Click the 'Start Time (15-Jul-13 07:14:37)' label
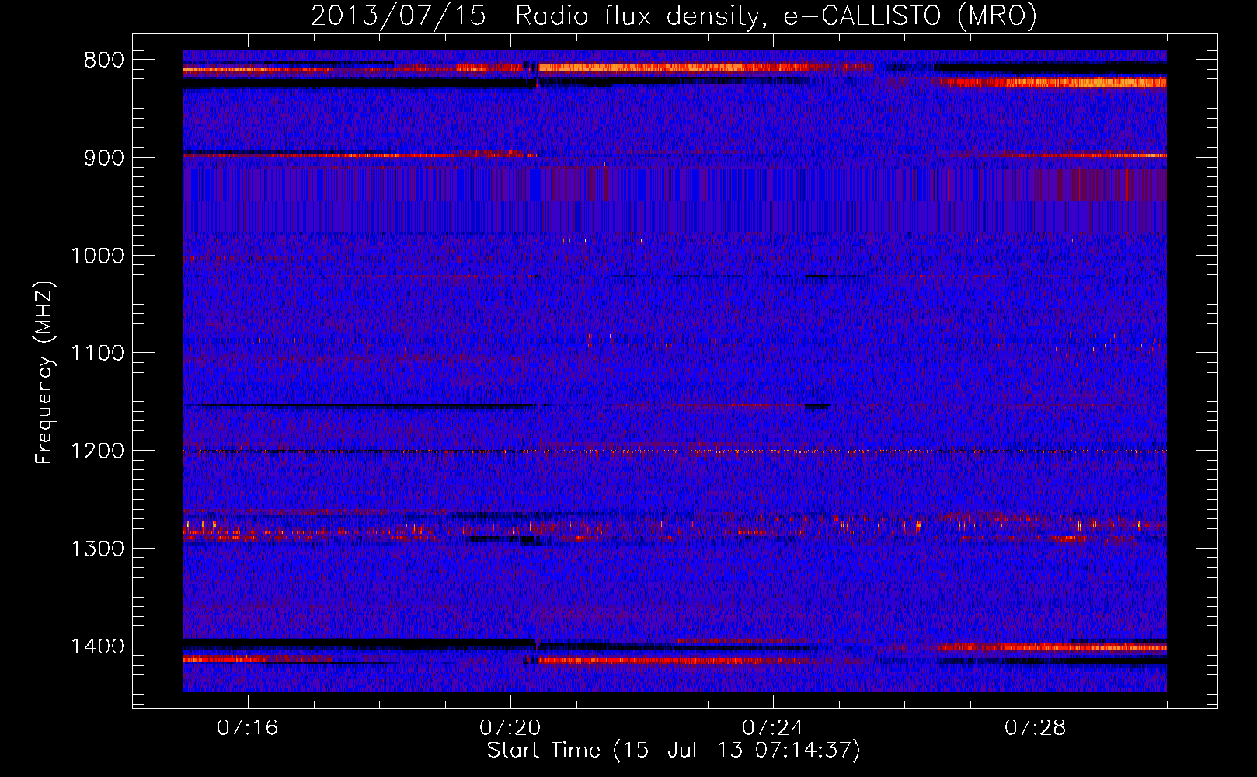The height and width of the screenshot is (777, 1257). click(674, 751)
